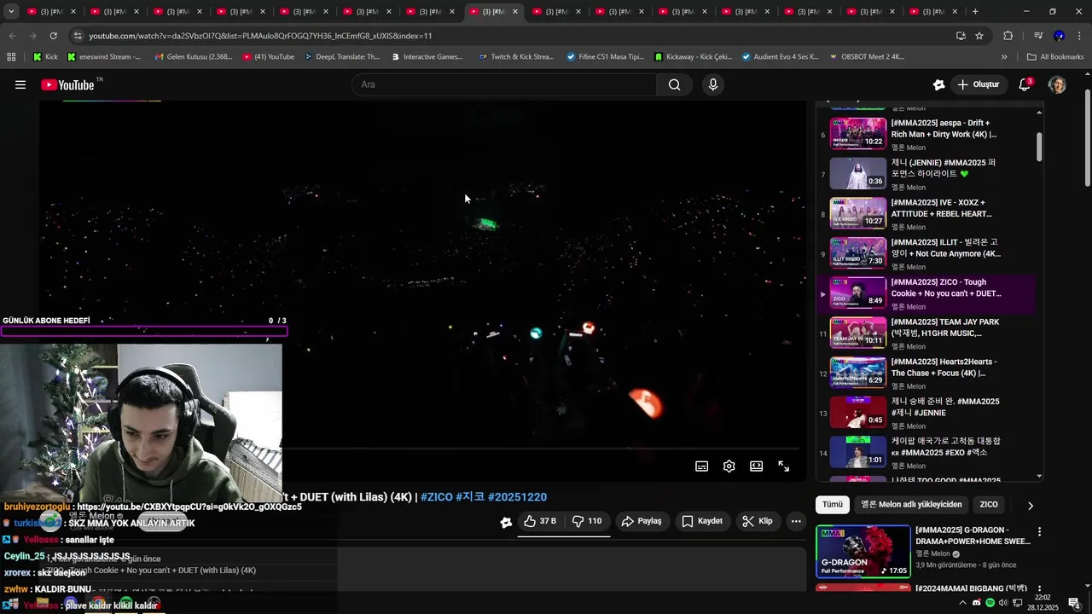
Task: Switch to theater mode
Action: point(756,466)
